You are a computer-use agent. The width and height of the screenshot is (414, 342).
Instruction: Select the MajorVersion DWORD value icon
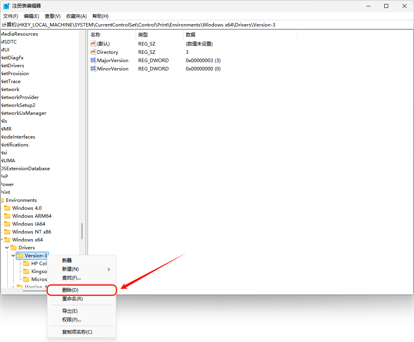[x=93, y=60]
